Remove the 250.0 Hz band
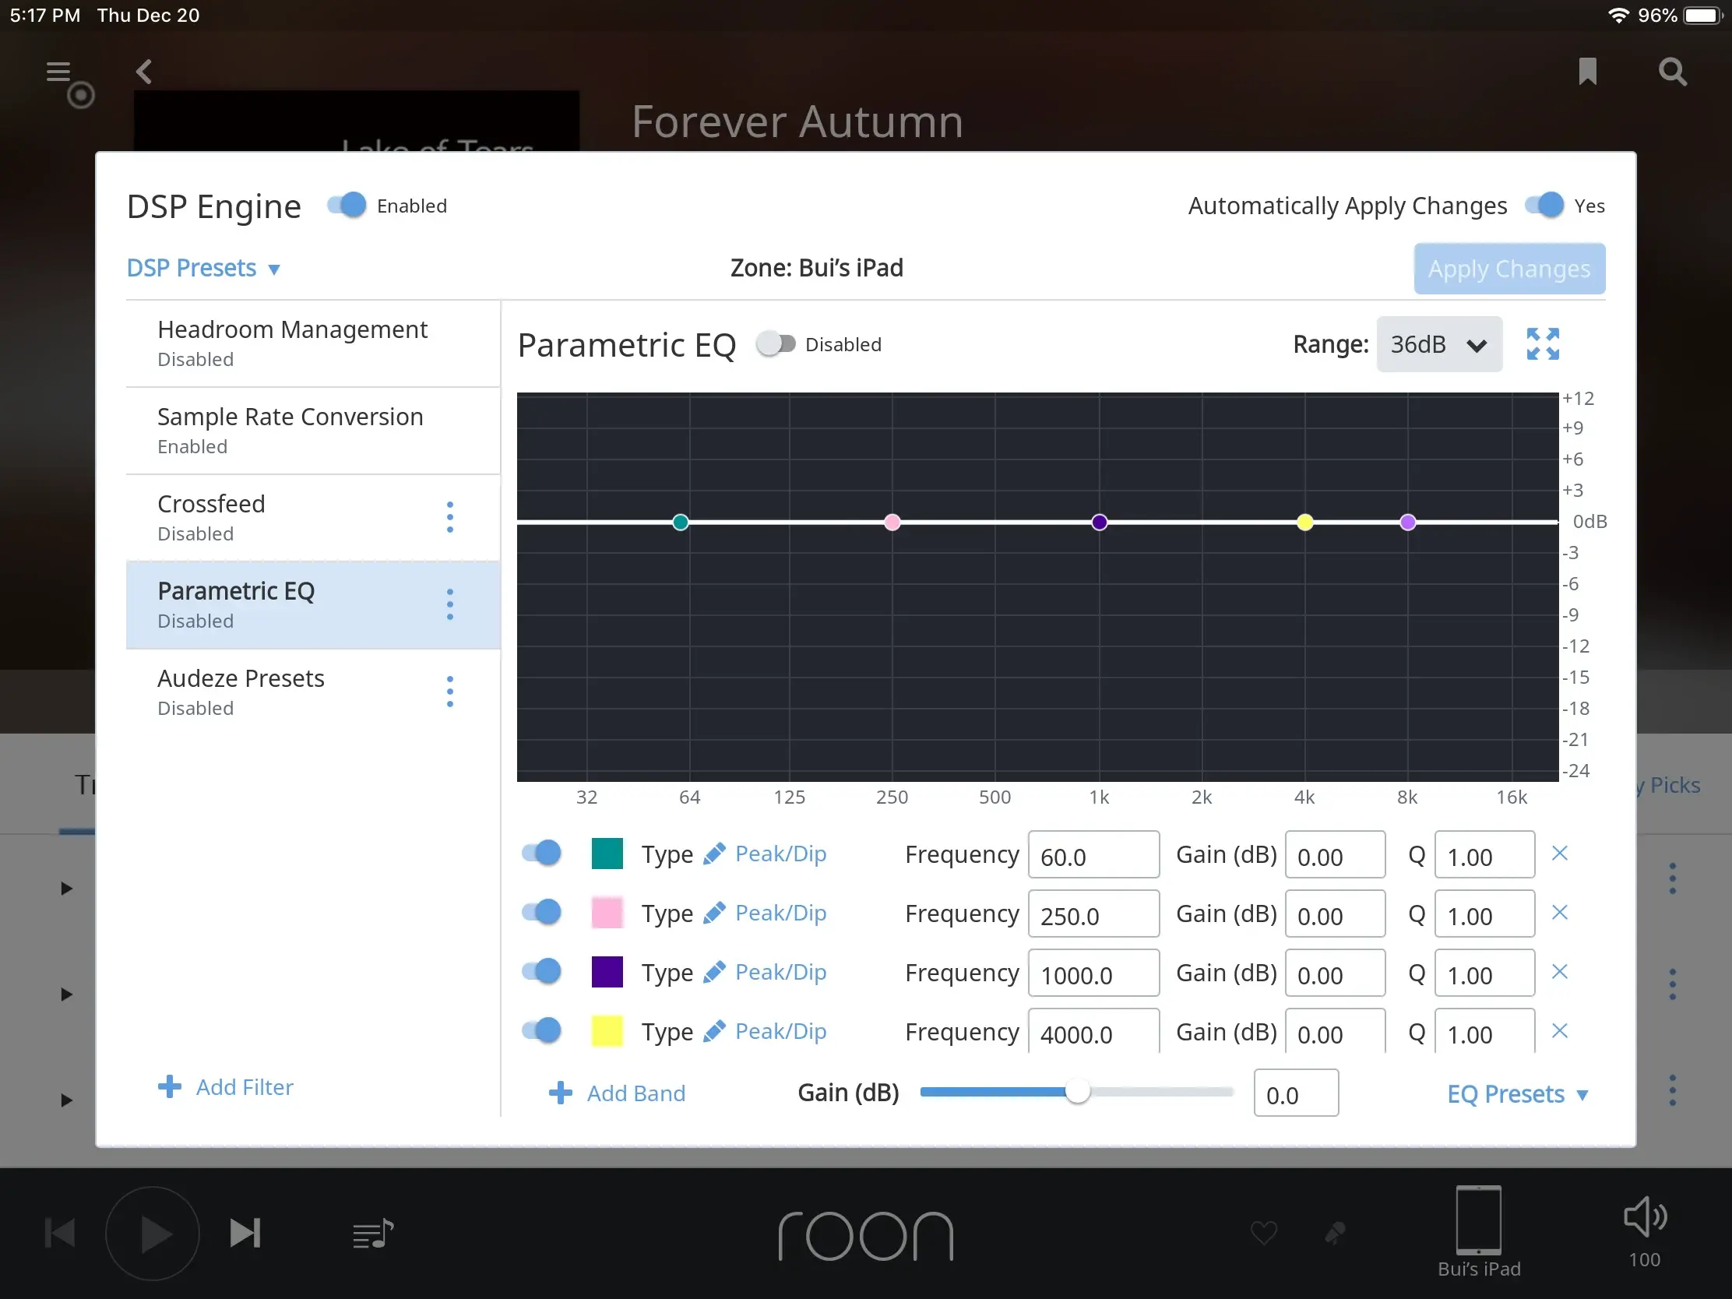This screenshot has height=1299, width=1732. (1560, 913)
